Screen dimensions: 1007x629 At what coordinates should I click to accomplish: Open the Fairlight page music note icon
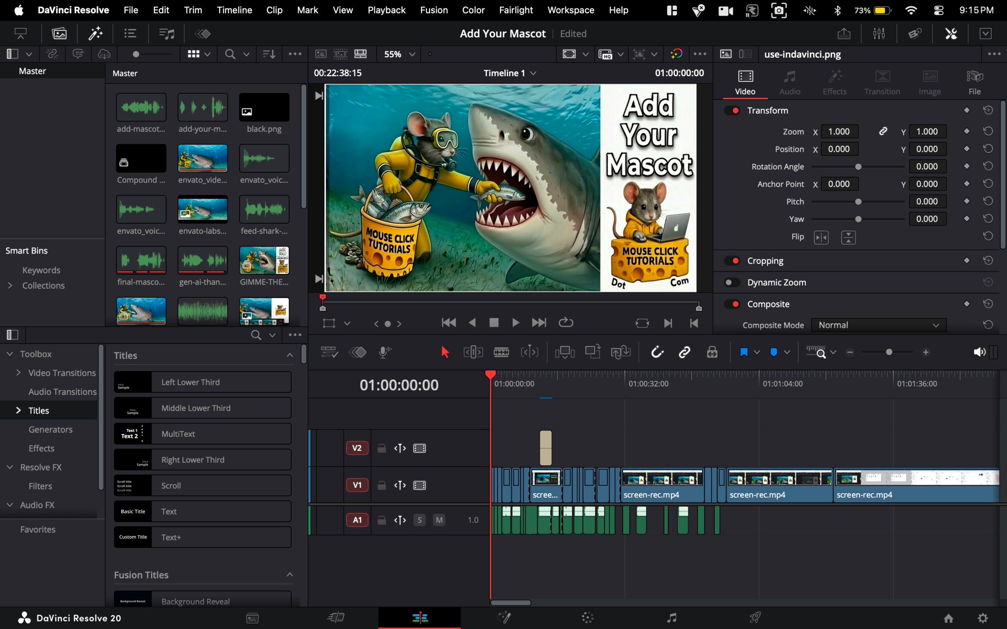[671, 617]
